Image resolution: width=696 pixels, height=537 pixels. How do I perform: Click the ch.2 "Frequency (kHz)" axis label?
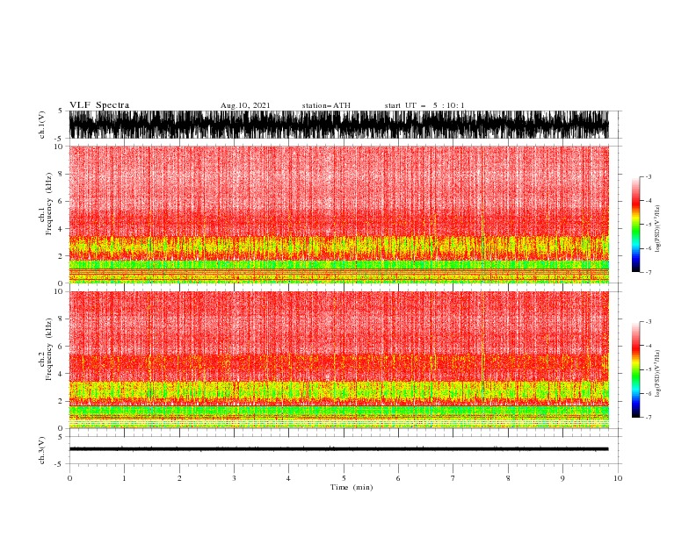tap(49, 348)
